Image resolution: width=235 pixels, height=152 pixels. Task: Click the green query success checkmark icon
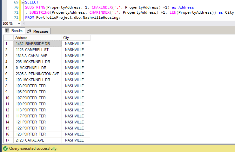(5, 148)
